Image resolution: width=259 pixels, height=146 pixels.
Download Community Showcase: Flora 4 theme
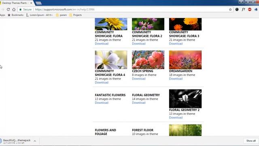coord(102,83)
